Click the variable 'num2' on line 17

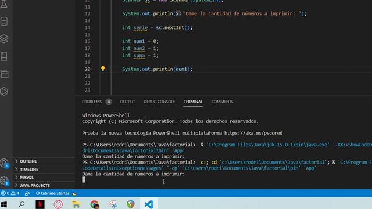[139, 48]
